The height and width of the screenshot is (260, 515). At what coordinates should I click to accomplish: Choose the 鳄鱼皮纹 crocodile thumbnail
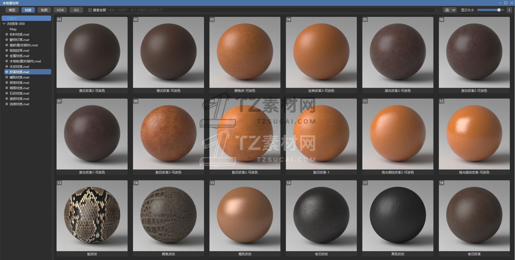[168, 216]
